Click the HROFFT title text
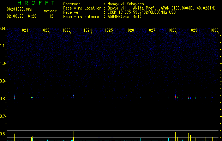222x141 pixels. tap(36, 3)
